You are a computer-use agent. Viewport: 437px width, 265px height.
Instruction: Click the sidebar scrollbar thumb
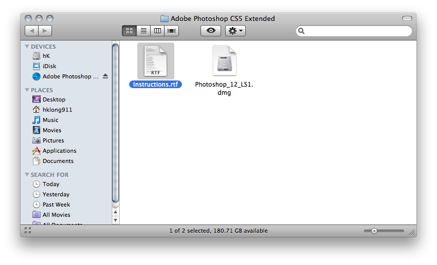coord(115,124)
